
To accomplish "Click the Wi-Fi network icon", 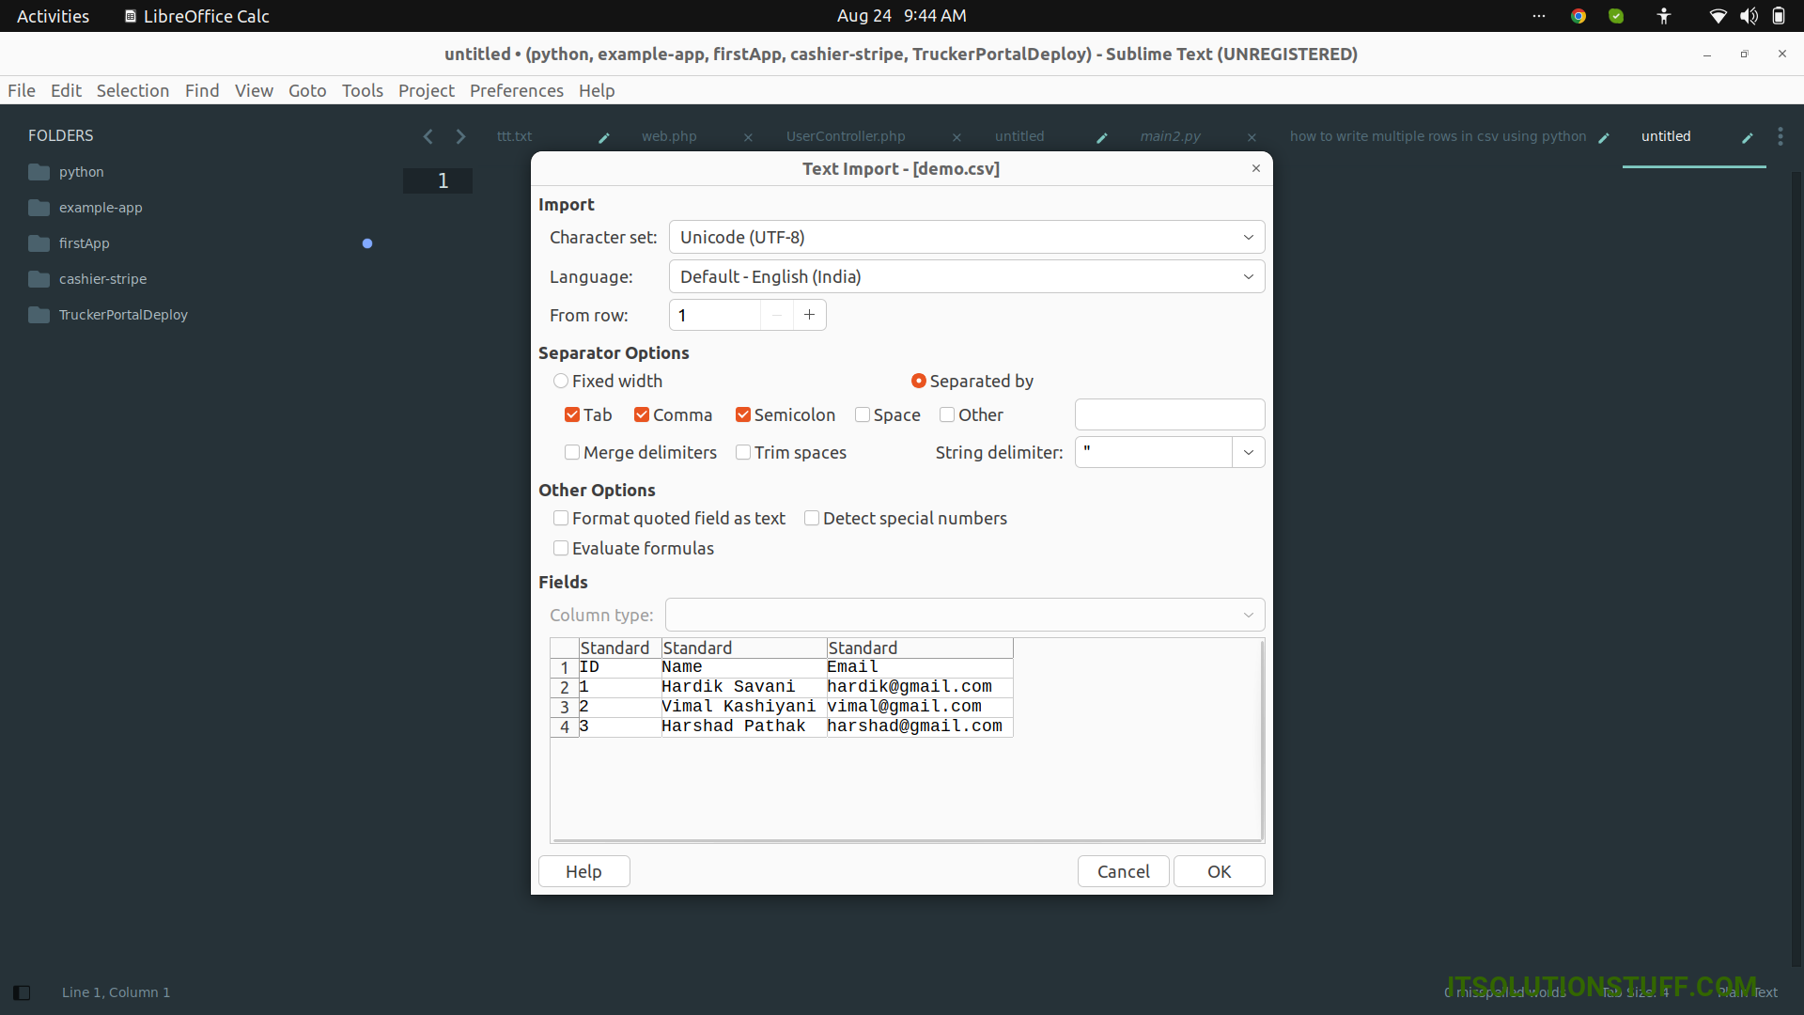I will click(1718, 16).
